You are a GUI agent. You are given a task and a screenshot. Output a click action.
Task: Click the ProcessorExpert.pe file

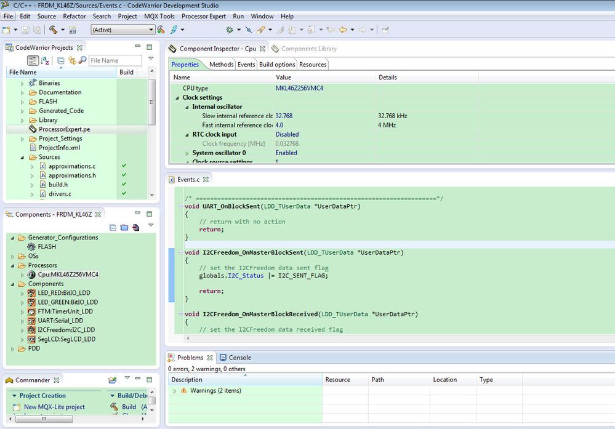click(x=64, y=129)
